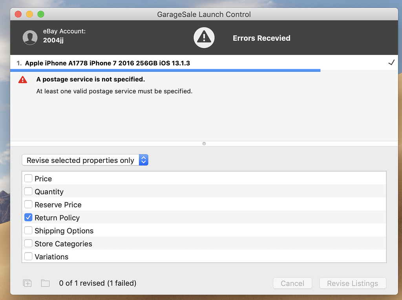Click the Cancel button
Viewport: 402px width, 300px height.
click(292, 283)
